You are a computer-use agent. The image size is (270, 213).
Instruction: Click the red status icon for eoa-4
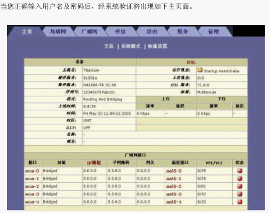click(x=240, y=202)
